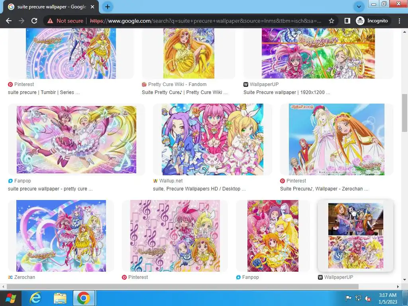408x306 pixels.
Task: Click the address bar URL
Action: pyautogui.click(x=206, y=21)
